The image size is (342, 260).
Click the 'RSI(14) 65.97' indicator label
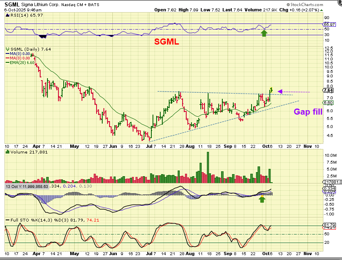(27, 15)
